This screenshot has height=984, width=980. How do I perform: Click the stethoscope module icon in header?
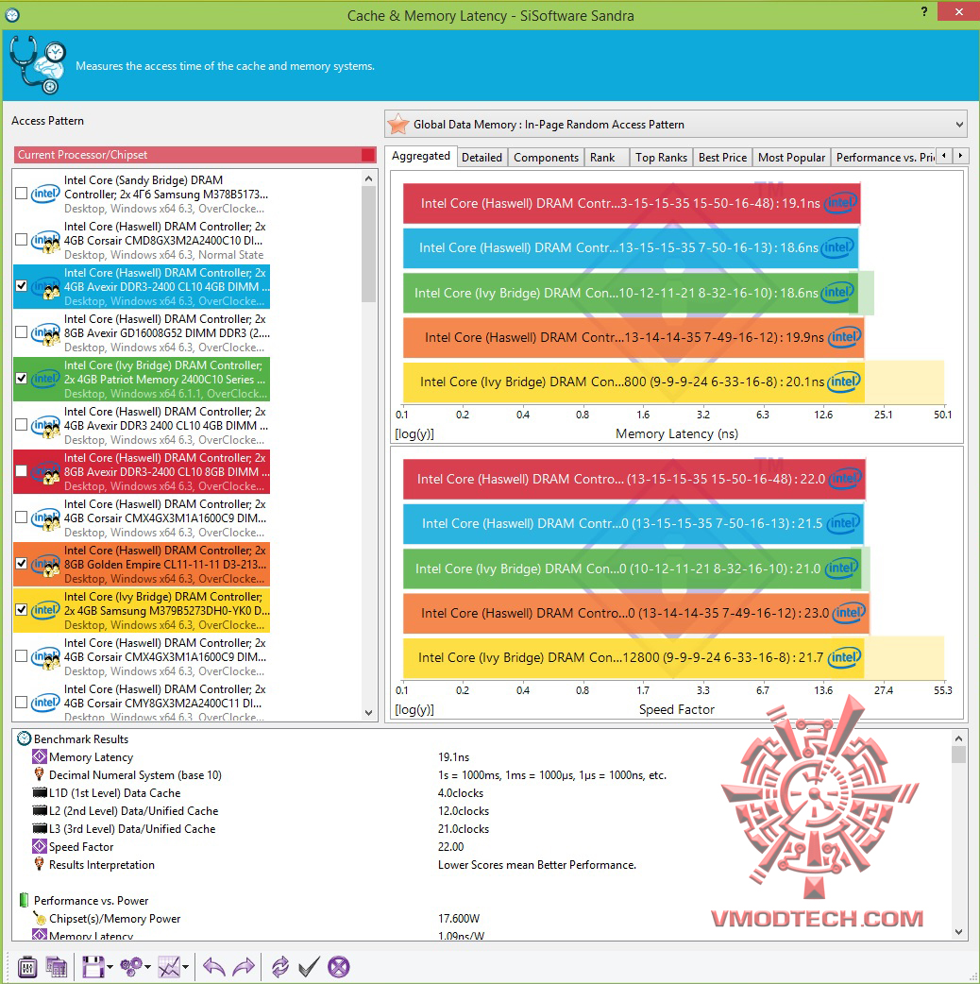38,65
